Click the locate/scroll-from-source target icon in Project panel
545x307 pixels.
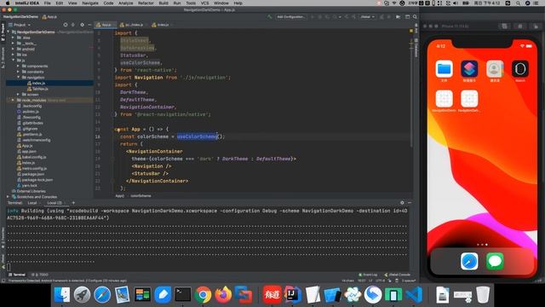66,25
